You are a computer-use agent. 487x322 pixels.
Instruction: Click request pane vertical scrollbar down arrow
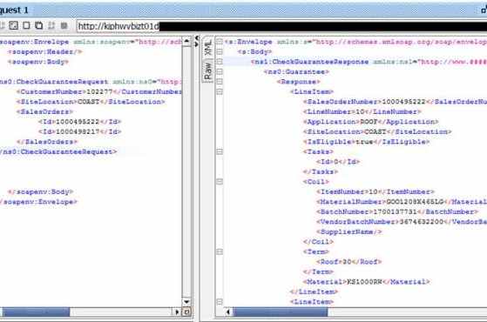point(186,301)
